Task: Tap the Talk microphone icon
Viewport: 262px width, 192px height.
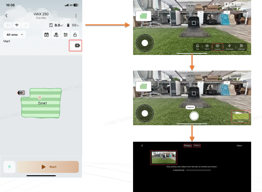Action: [x=197, y=47]
